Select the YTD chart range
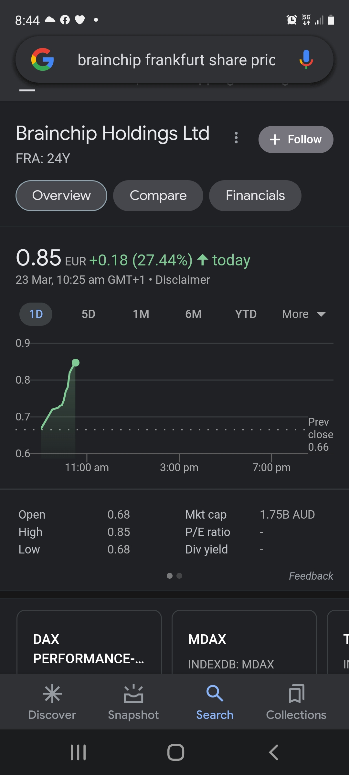This screenshot has width=349, height=775. [x=246, y=314]
